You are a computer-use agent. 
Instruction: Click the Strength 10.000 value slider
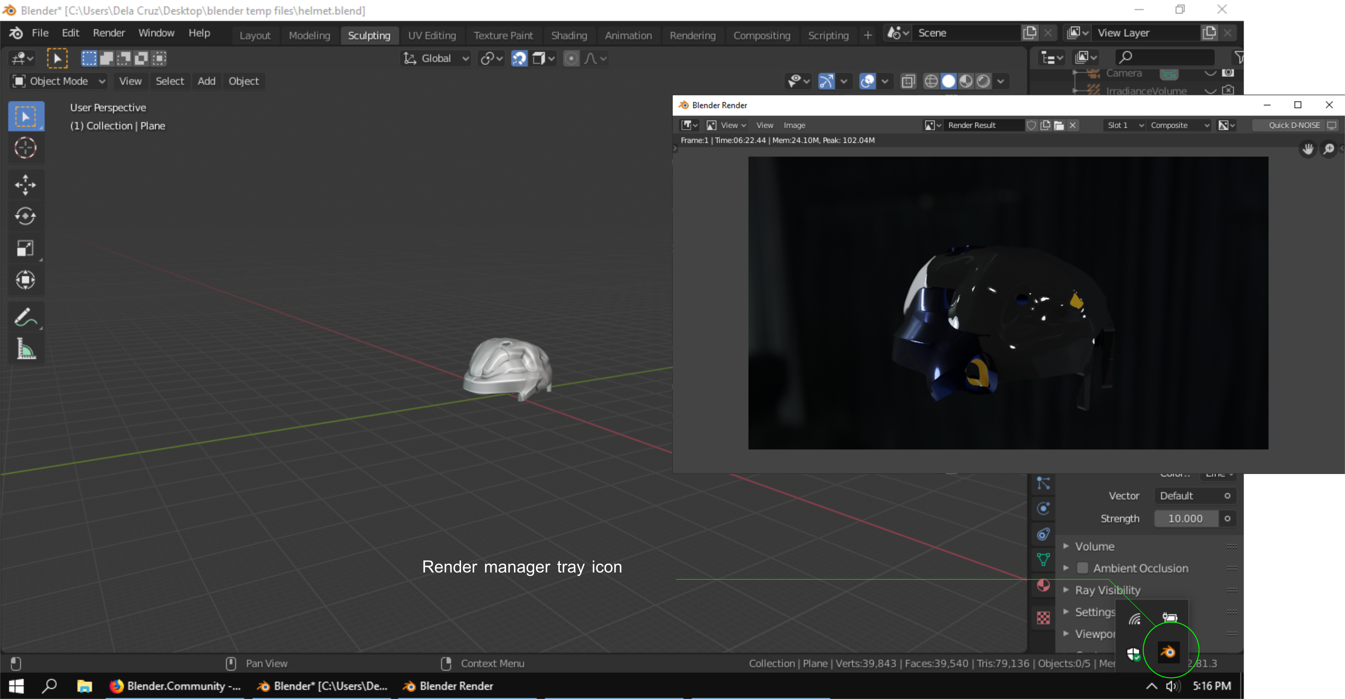tap(1186, 519)
